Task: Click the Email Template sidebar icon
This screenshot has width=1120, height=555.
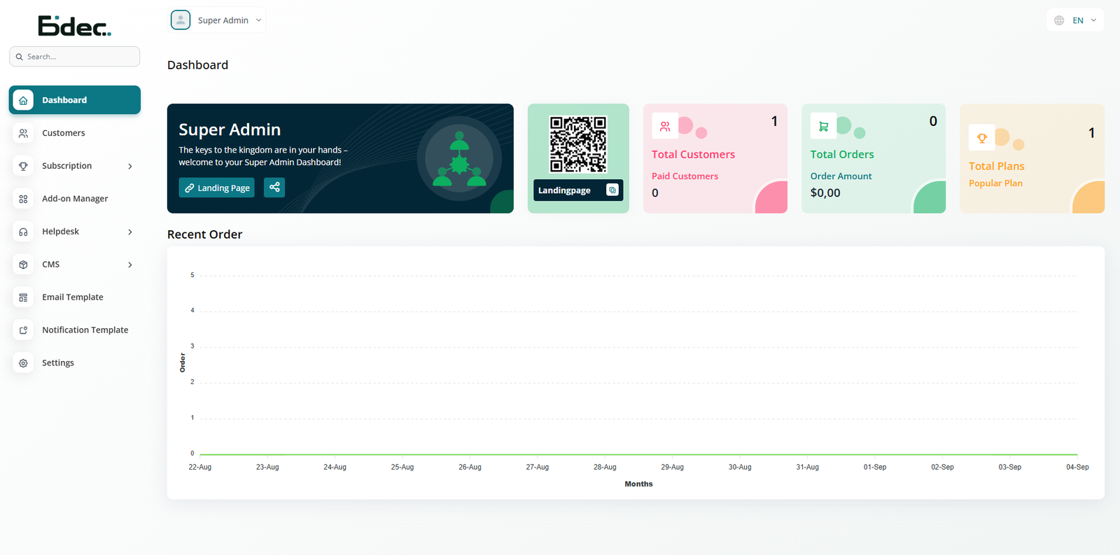Action: (23, 297)
